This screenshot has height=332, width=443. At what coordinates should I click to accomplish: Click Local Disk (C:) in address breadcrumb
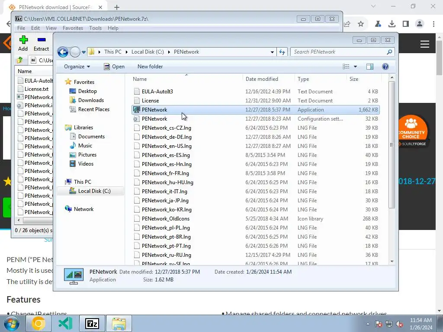[x=148, y=52]
